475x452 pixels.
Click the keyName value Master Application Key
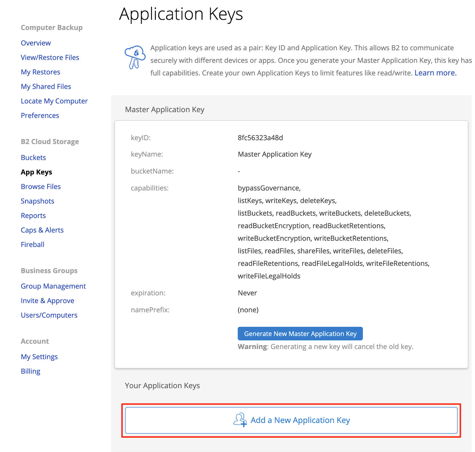click(x=275, y=154)
